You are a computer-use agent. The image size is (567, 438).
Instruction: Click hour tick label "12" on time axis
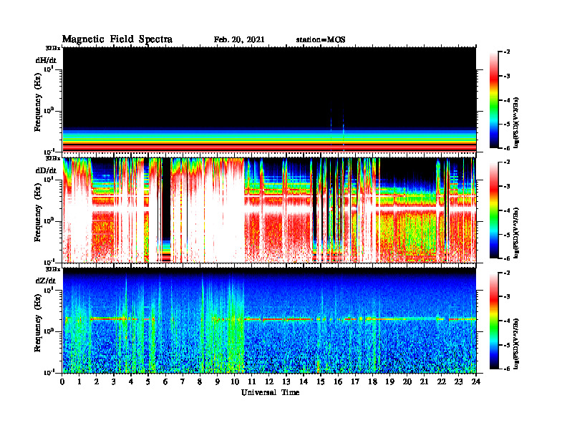pos(269,382)
